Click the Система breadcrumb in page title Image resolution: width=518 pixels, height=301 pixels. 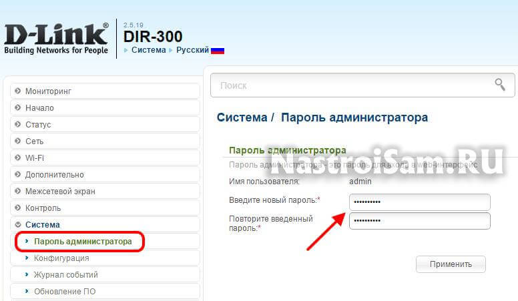pyautogui.click(x=242, y=117)
